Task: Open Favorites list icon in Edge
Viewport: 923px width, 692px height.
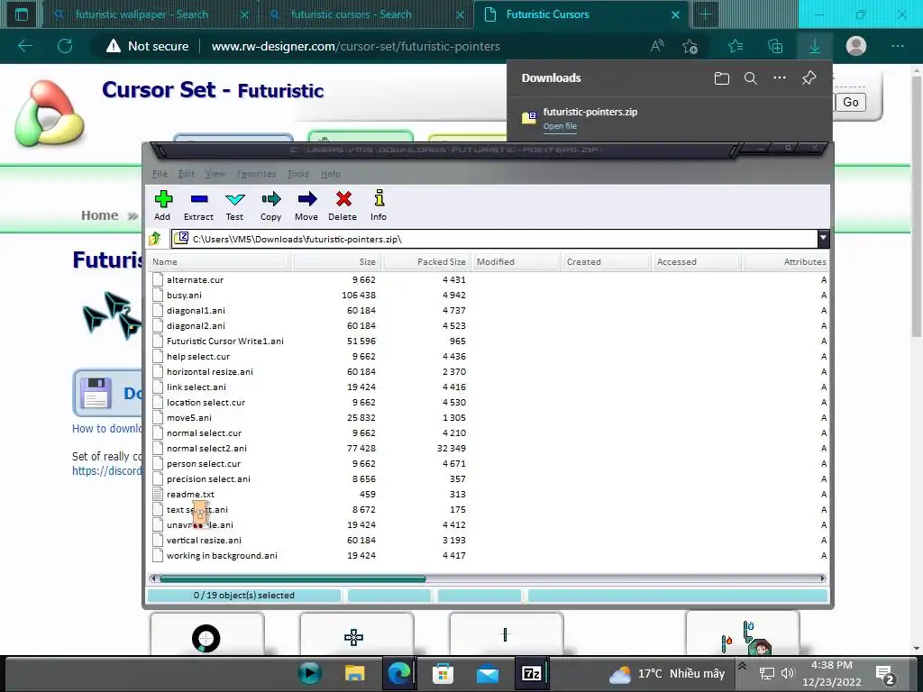Action: [x=736, y=46]
